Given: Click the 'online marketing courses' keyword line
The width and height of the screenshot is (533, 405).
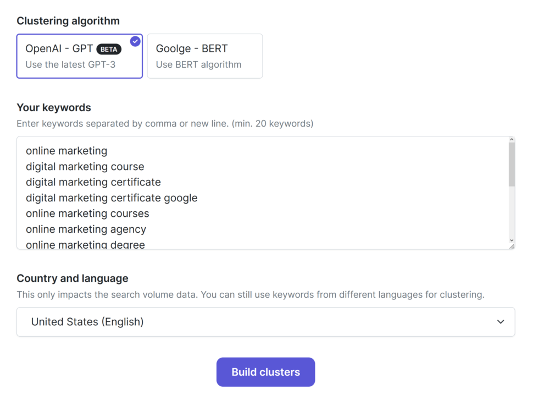Looking at the screenshot, I should [87, 214].
